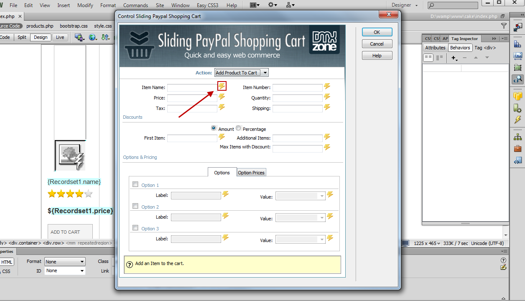Open the Server Behaviors lightning panel icon
Screen dimensions: 525x301
(x=518, y=120)
